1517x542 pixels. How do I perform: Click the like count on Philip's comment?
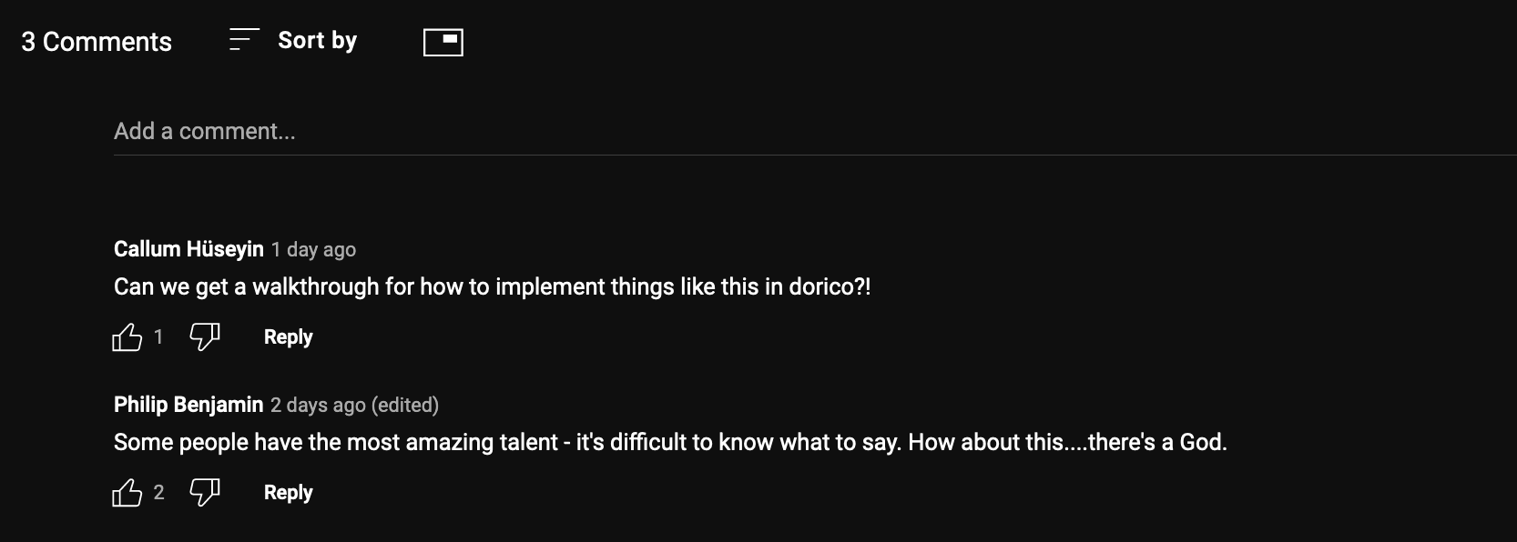coord(158,493)
